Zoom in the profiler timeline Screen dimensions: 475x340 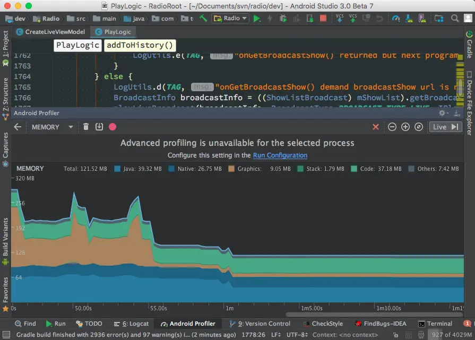405,127
